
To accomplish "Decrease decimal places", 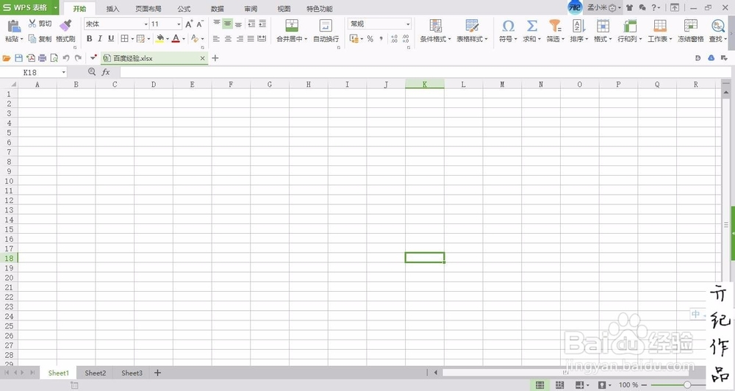I will pos(406,38).
